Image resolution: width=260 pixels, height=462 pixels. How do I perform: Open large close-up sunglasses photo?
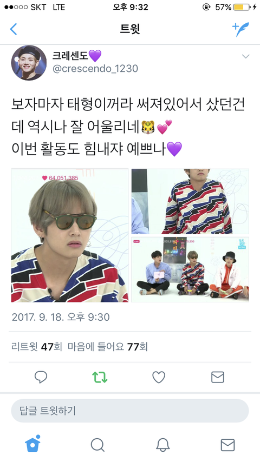tap(70, 235)
